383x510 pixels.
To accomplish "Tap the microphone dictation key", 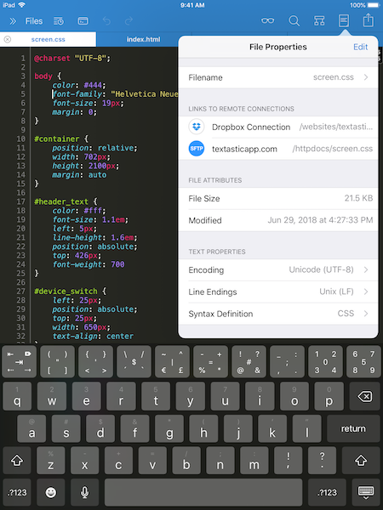I will click(x=84, y=492).
